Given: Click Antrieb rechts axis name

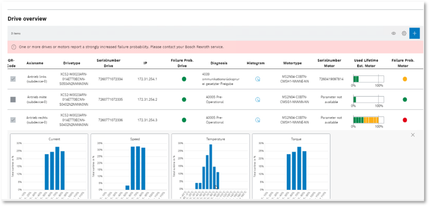Looking at the screenshot, I should 37,120.
